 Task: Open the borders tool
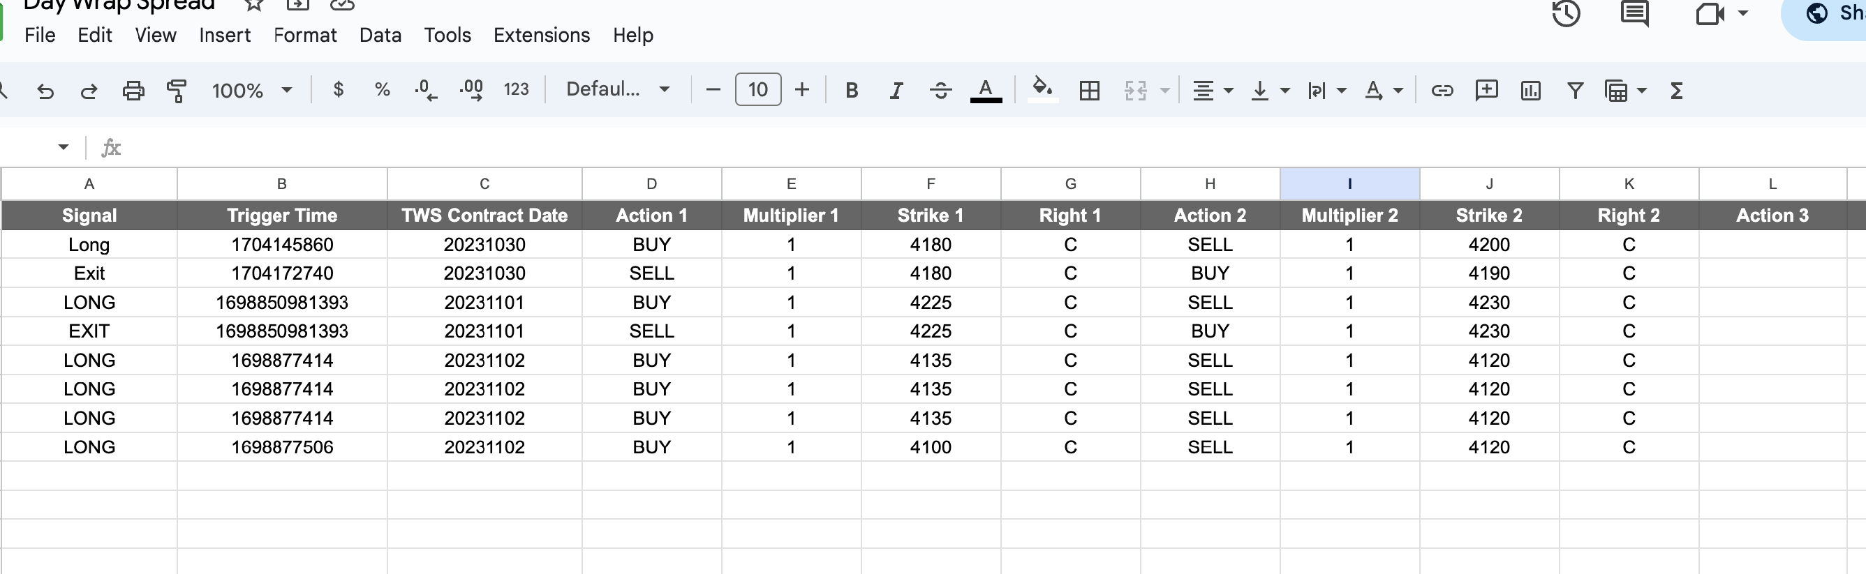(x=1090, y=91)
